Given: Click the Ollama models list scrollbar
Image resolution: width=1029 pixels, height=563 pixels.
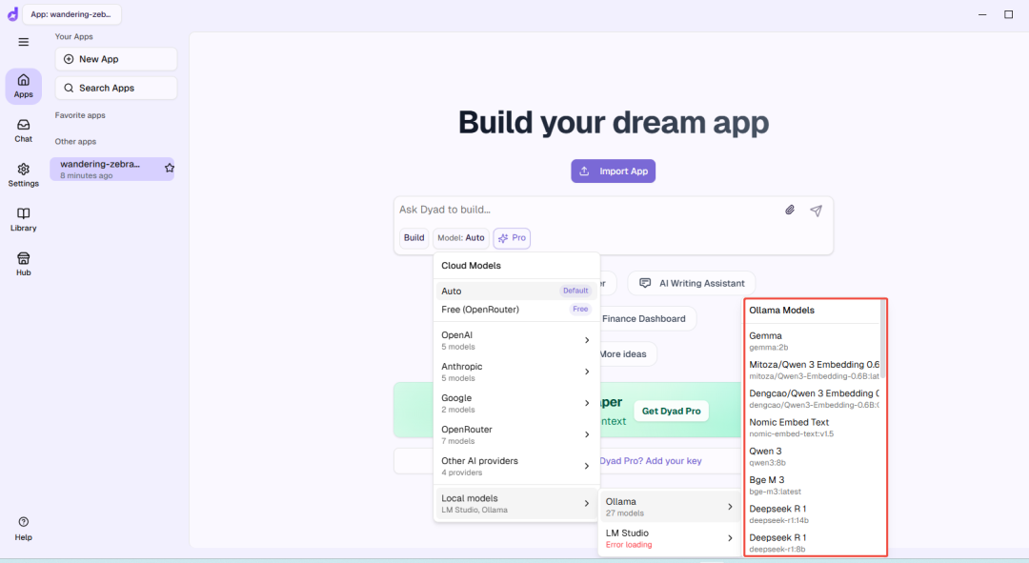Looking at the screenshot, I should click(882, 340).
